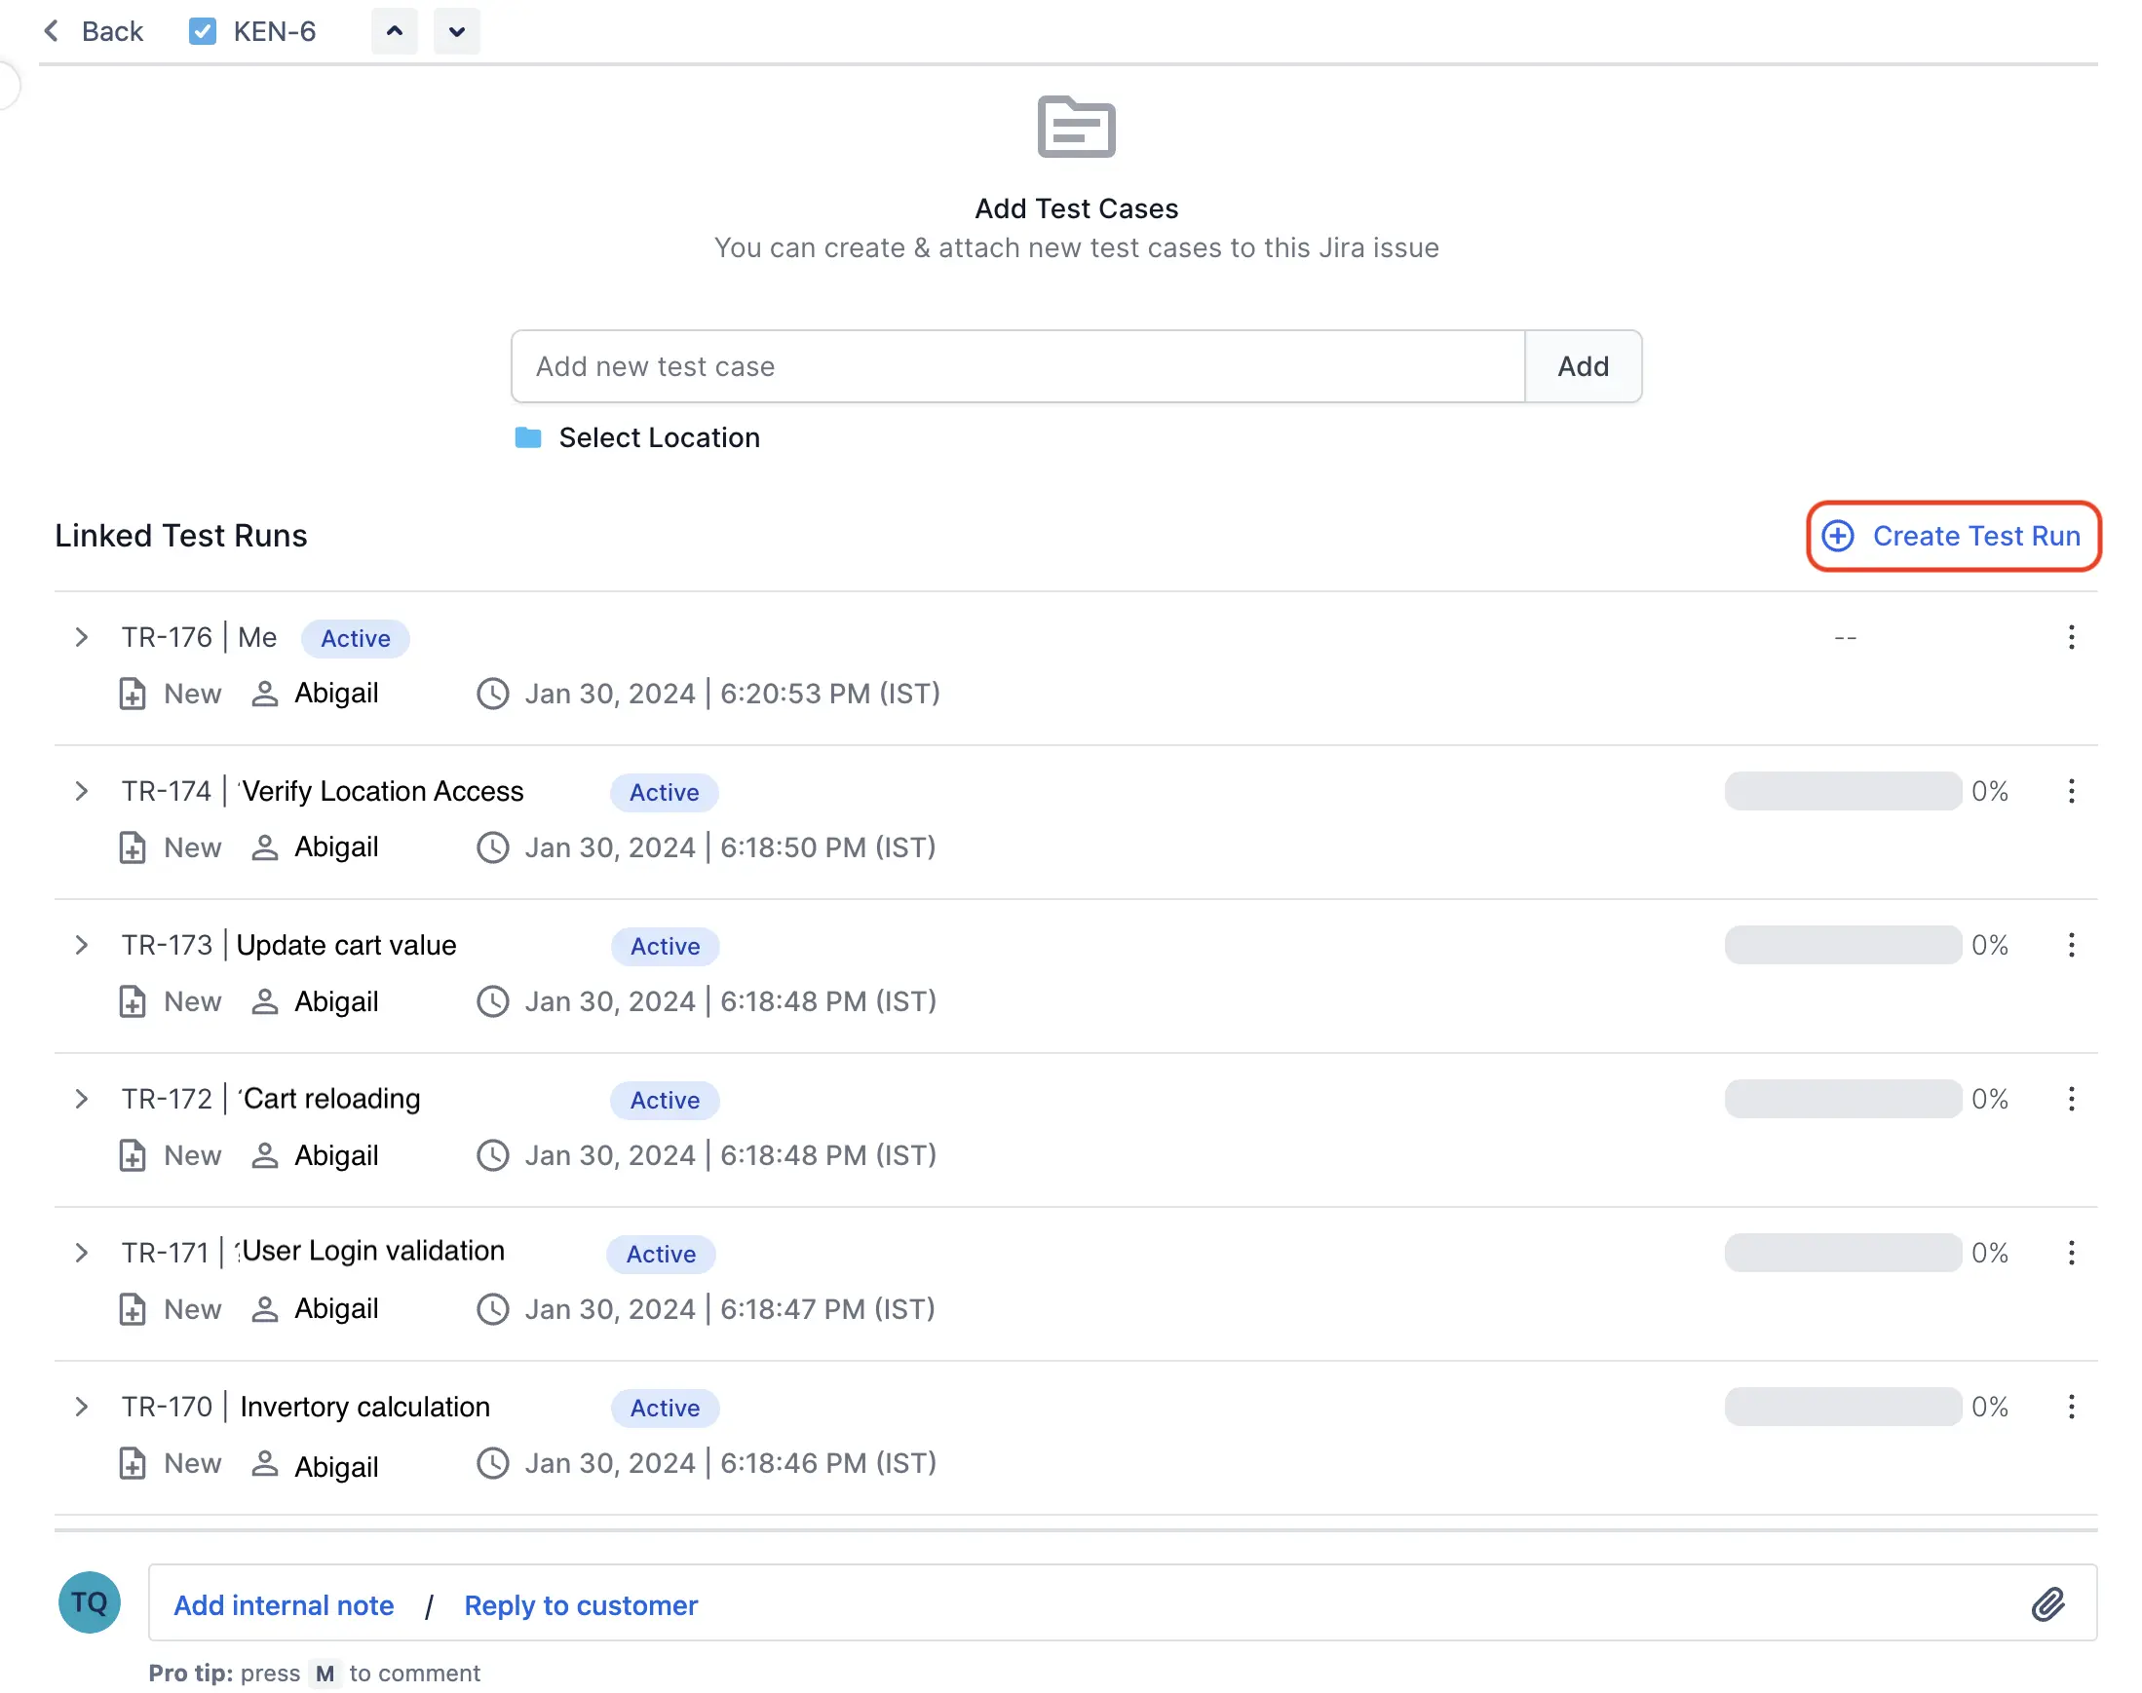Focus the Add new test case field

(1016, 366)
